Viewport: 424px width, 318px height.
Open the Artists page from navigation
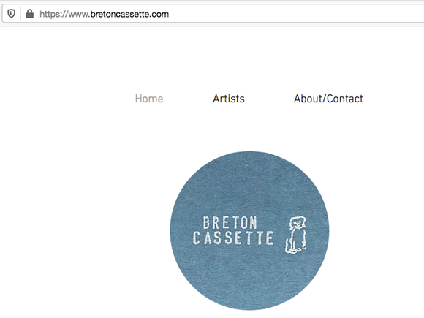(x=229, y=99)
